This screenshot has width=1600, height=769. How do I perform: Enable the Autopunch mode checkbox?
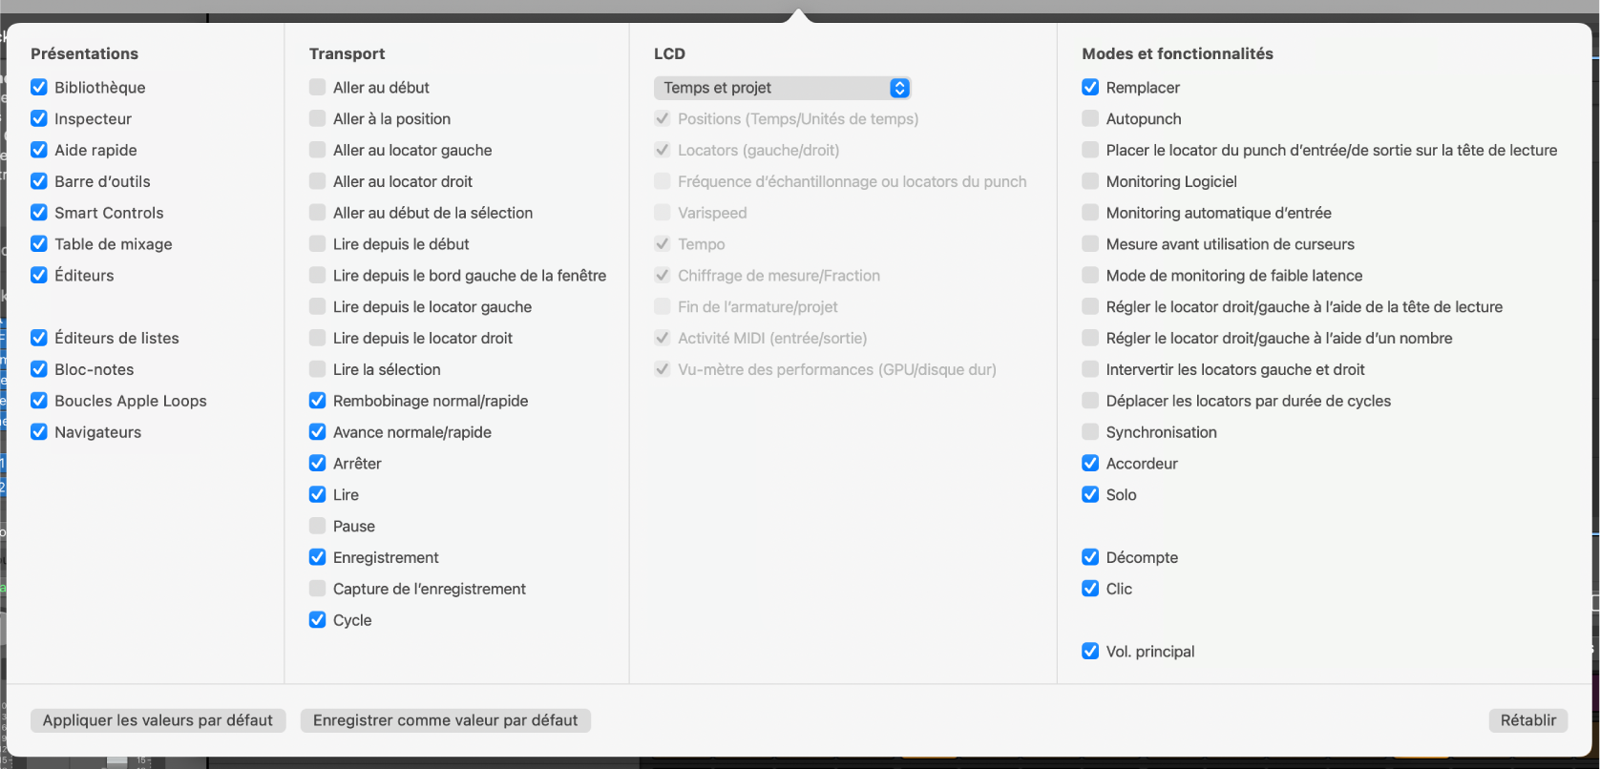(x=1090, y=119)
